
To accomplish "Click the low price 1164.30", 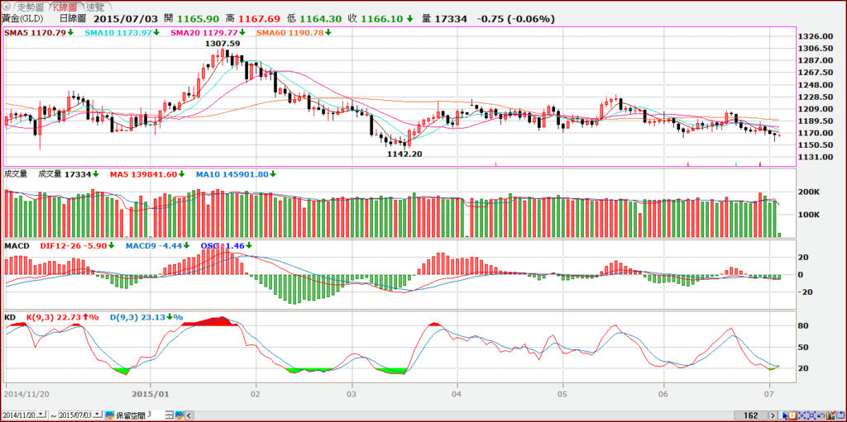I will tap(322, 18).
